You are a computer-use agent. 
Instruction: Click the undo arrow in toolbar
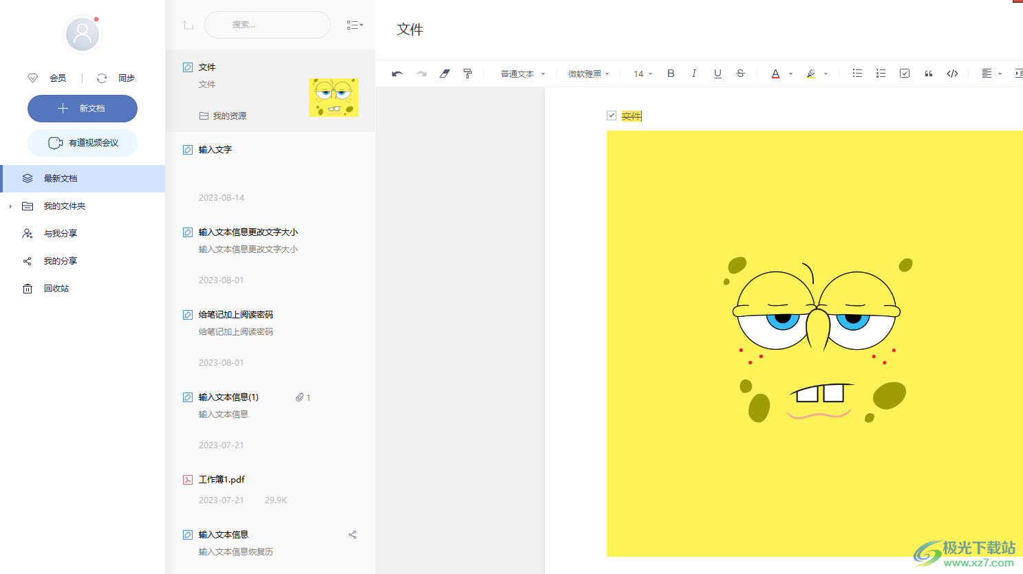(x=397, y=74)
